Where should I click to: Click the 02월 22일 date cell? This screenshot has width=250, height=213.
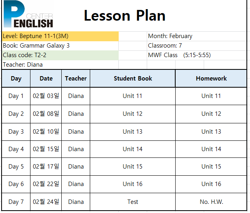[46, 184]
